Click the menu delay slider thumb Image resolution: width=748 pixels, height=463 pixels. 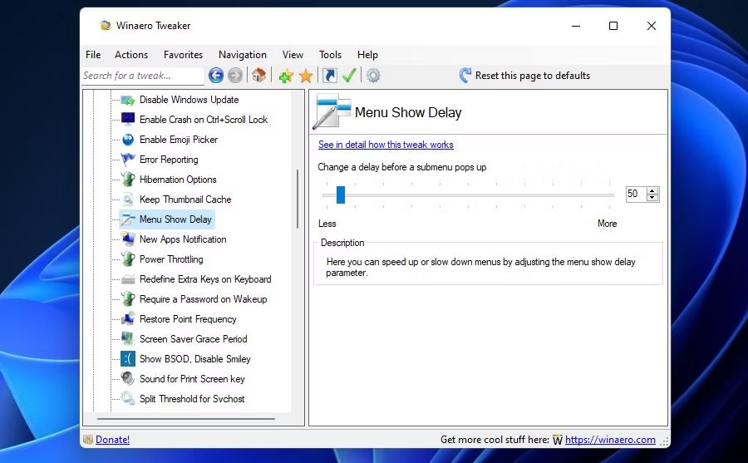click(x=341, y=195)
